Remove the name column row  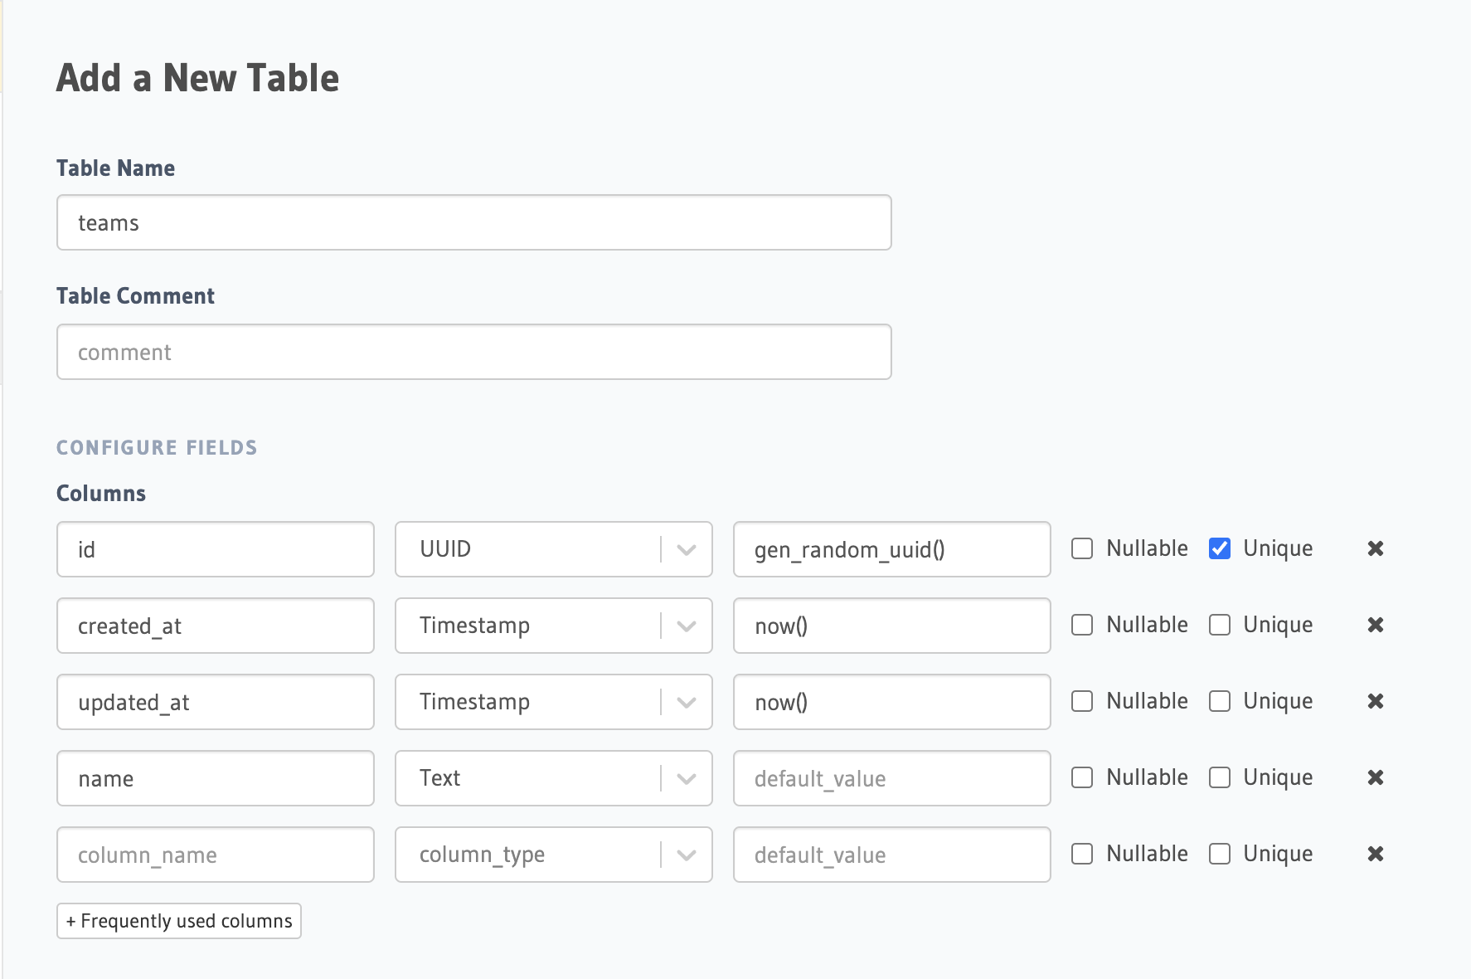pos(1375,778)
